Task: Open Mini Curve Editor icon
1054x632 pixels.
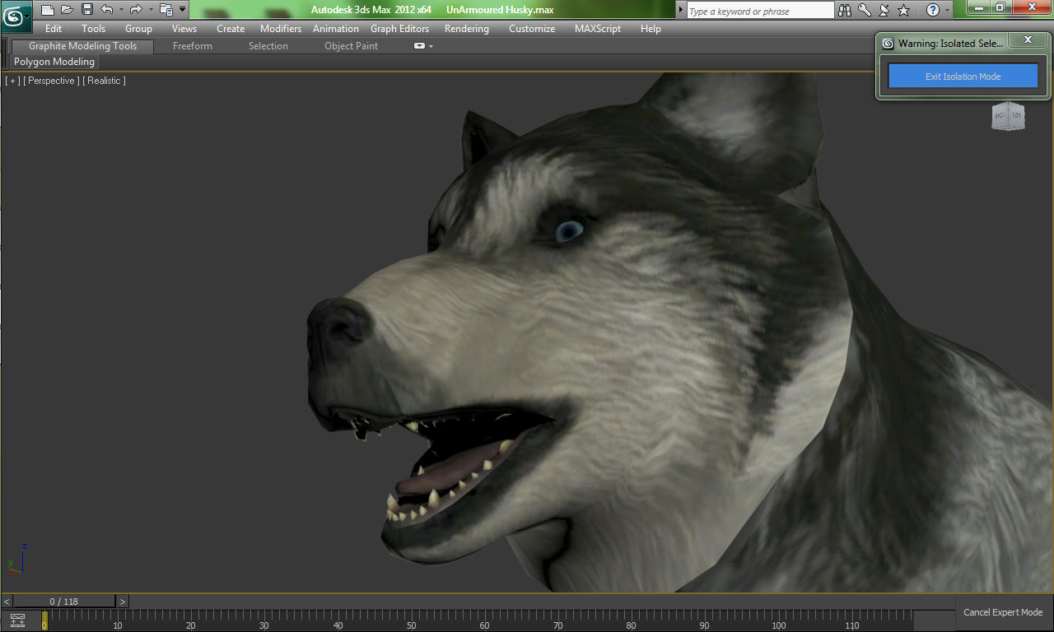Action: pyautogui.click(x=17, y=620)
